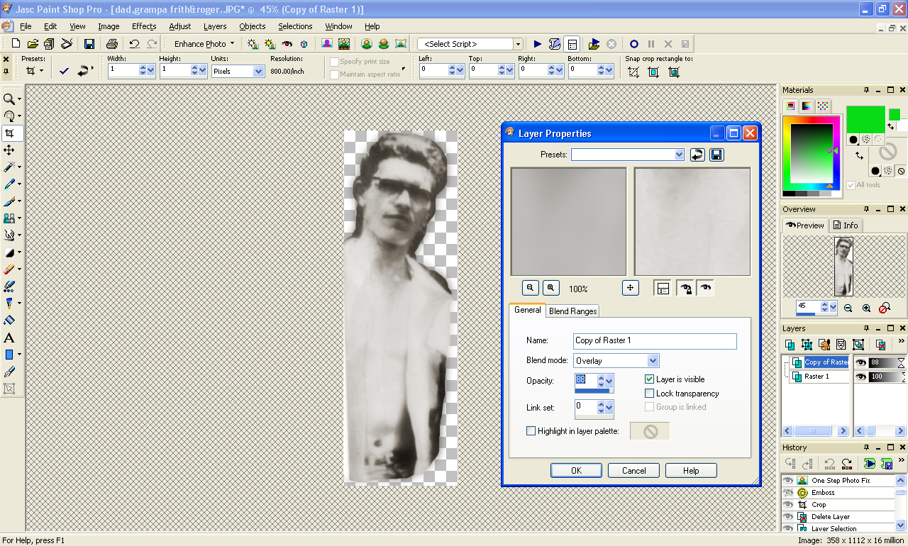Open the Selections menu
This screenshot has height=546, width=908.
pos(295,26)
